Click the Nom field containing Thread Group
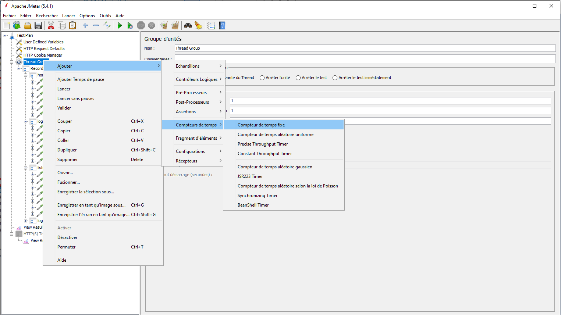 click(x=365, y=48)
